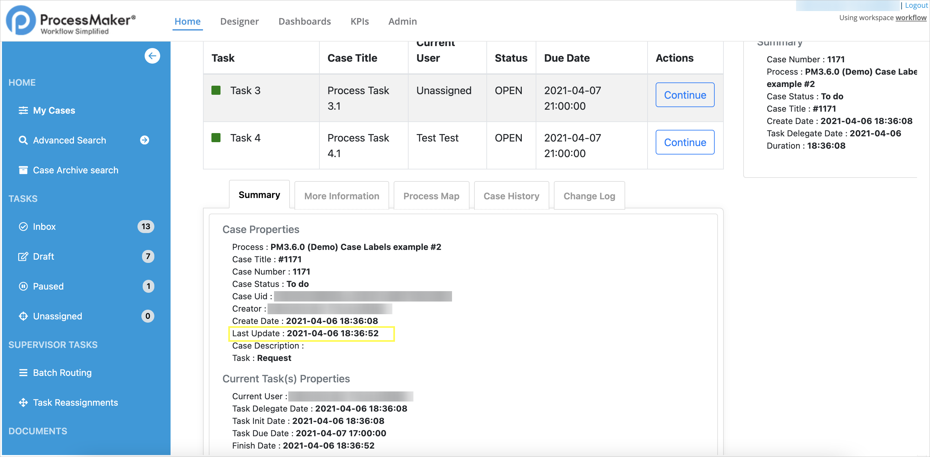Select Advanced Search icon
Image resolution: width=930 pixels, height=457 pixels.
click(x=23, y=140)
